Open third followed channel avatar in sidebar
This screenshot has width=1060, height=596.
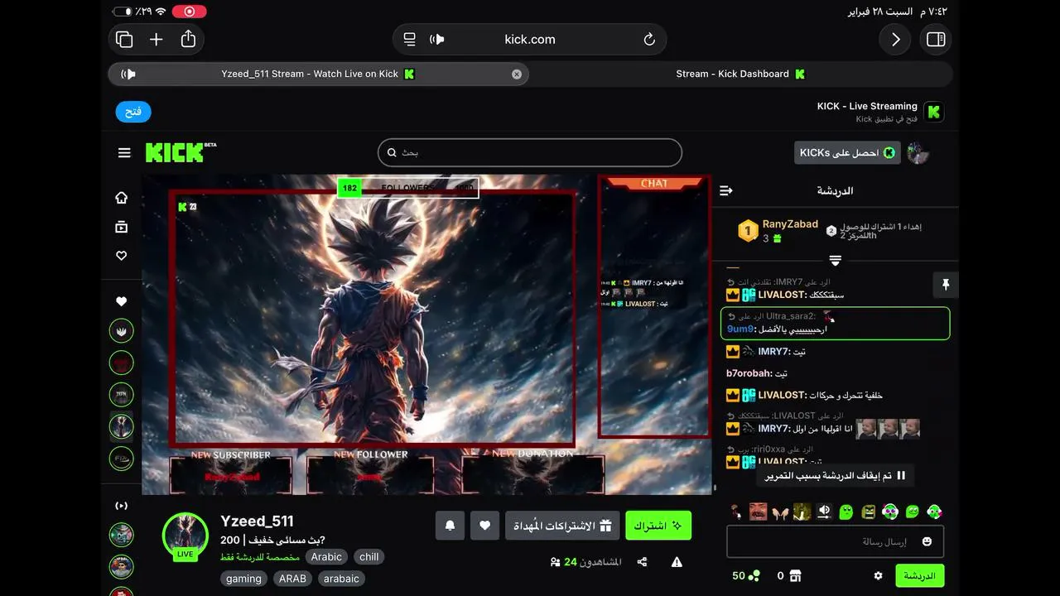122,395
